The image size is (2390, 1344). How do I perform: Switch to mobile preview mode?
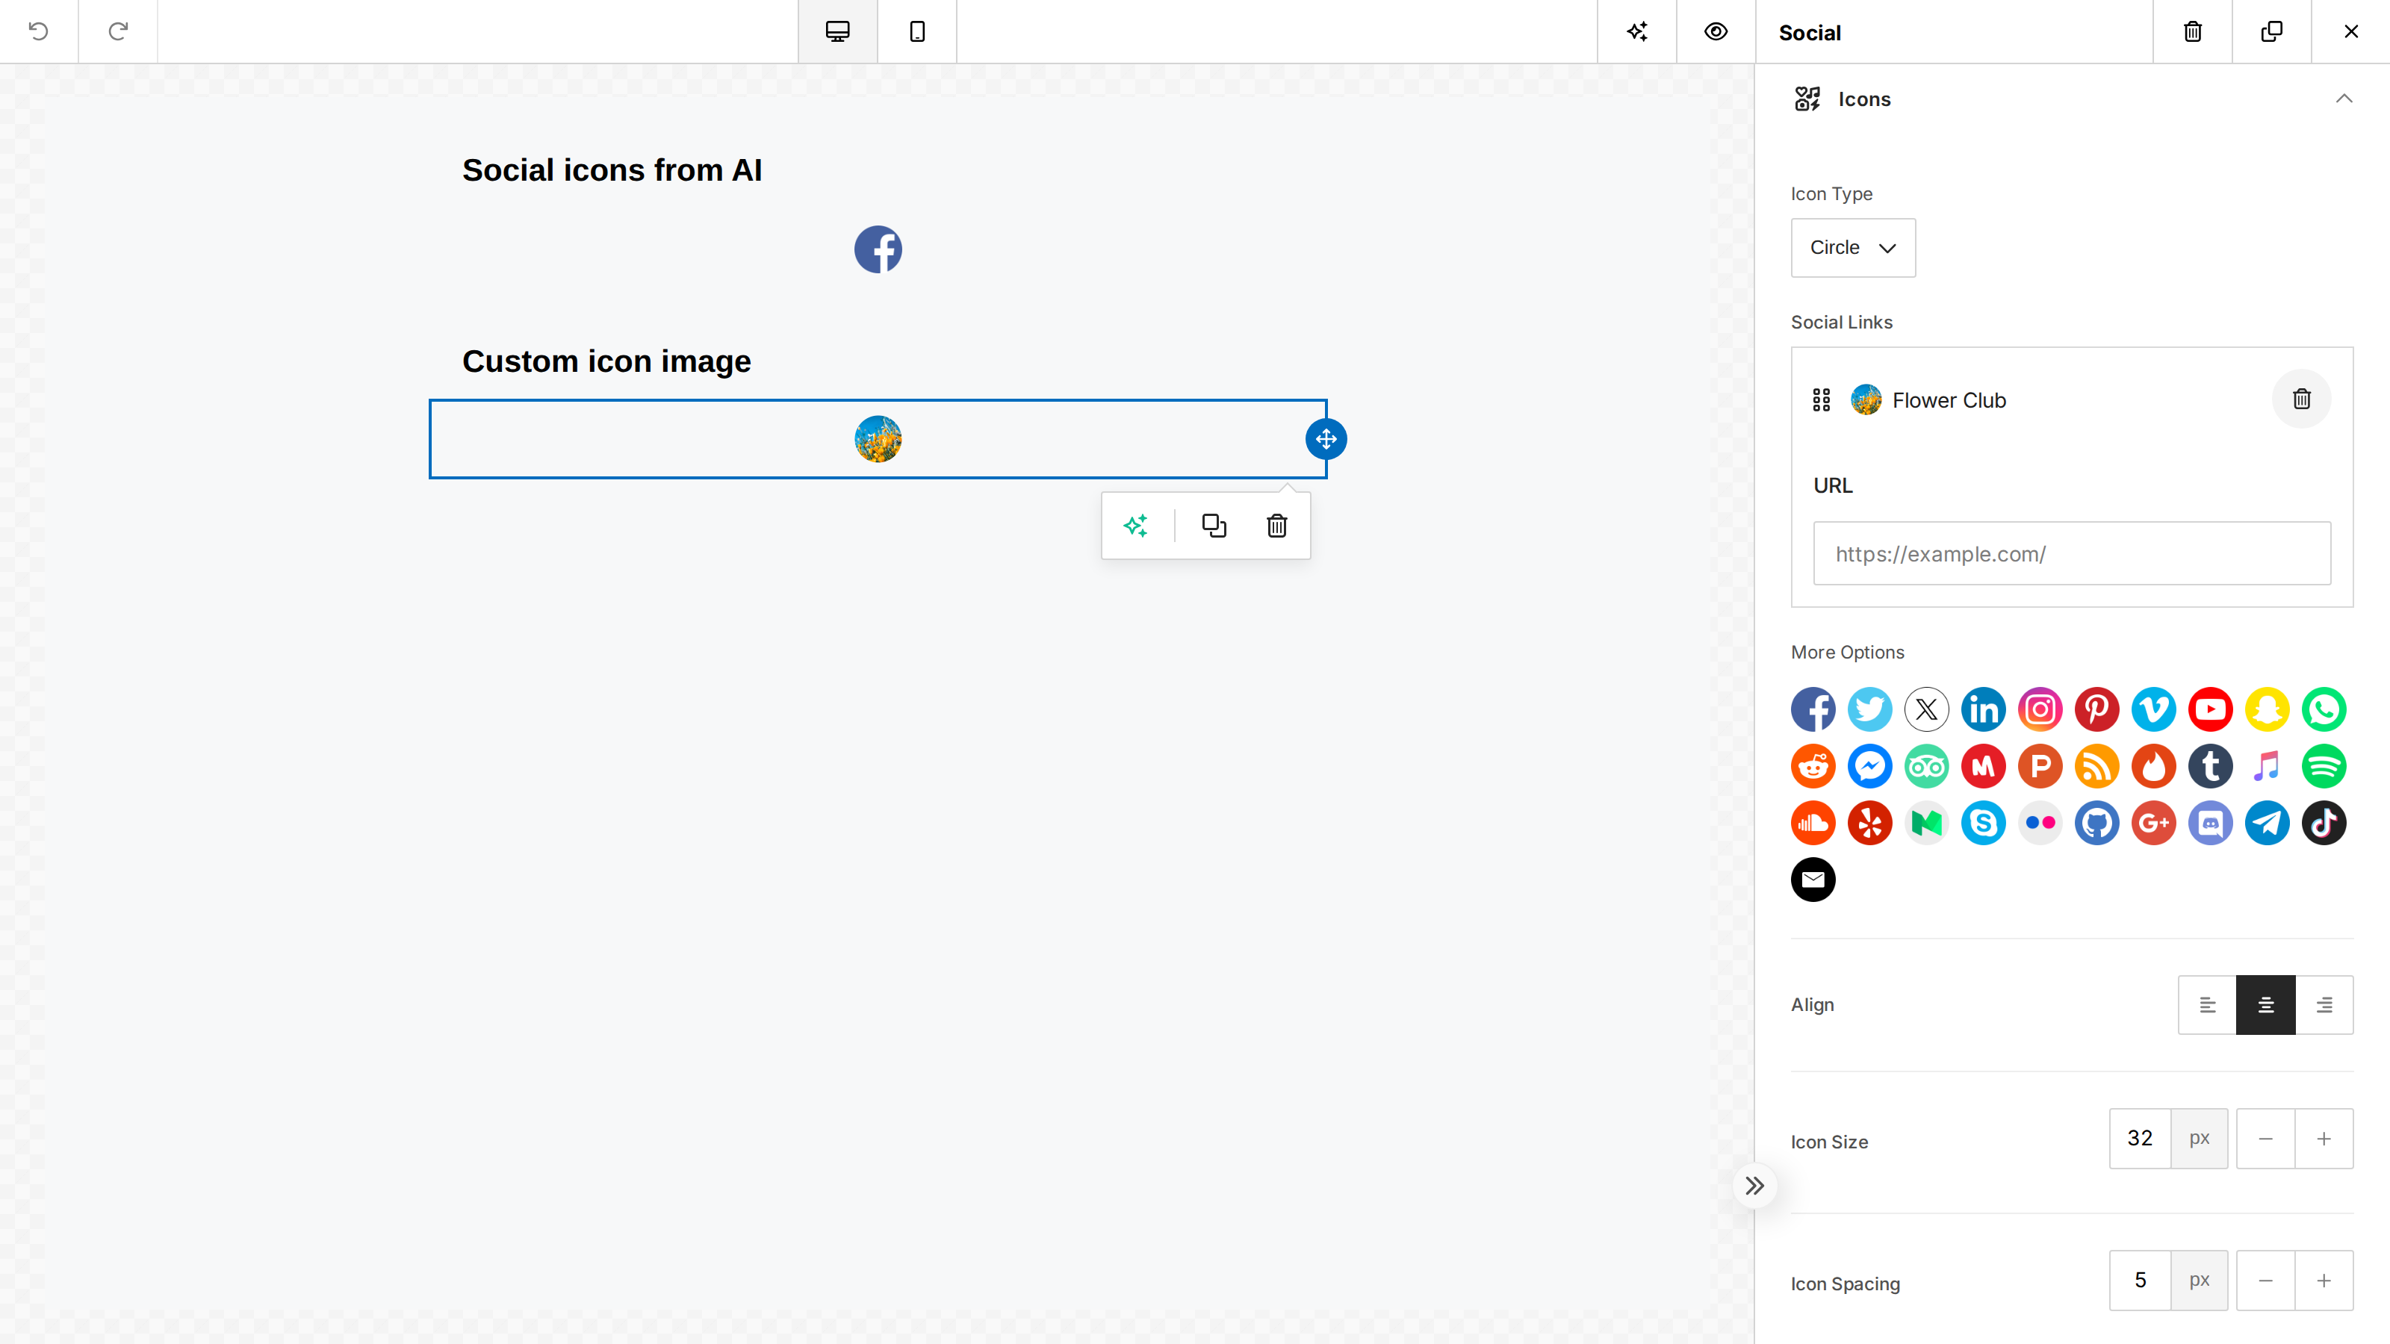coord(916,31)
